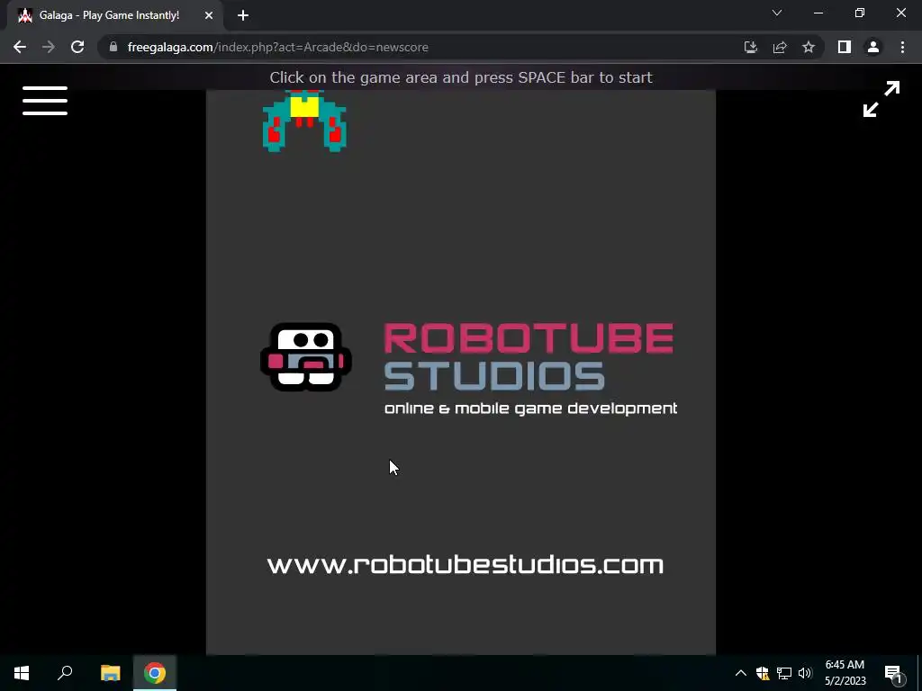Image resolution: width=922 pixels, height=691 pixels.
Task: Open the Windows Start menu
Action: coord(22,673)
